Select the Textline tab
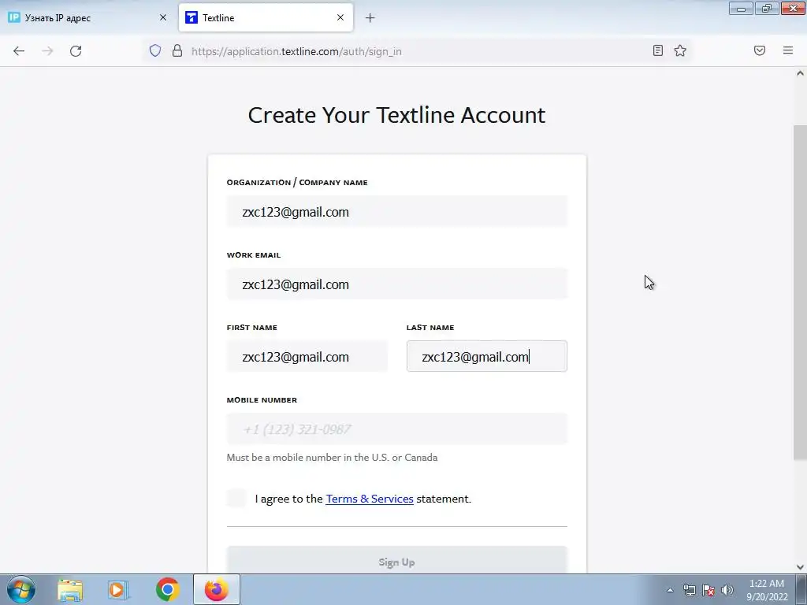 pos(266,17)
